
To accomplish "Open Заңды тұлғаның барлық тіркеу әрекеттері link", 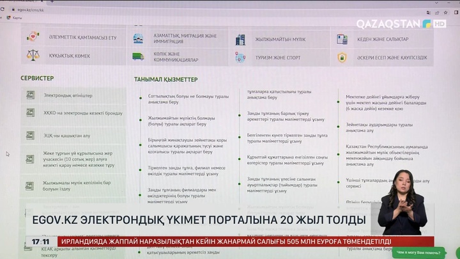I will [286, 116].
